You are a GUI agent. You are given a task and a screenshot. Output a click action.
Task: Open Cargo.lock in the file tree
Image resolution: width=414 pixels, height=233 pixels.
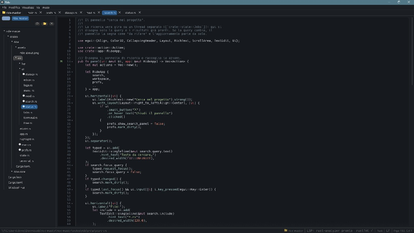pyautogui.click(x=15, y=177)
